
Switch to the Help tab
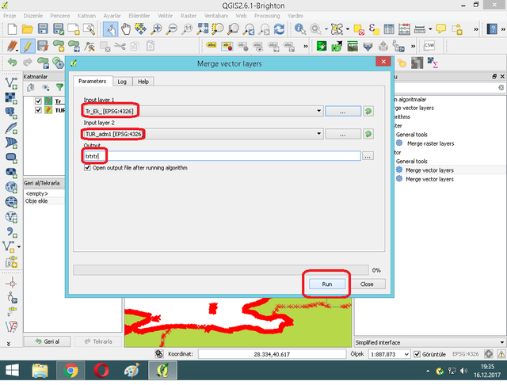tap(143, 82)
